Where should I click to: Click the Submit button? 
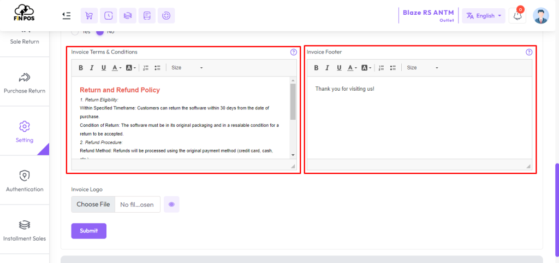89,231
